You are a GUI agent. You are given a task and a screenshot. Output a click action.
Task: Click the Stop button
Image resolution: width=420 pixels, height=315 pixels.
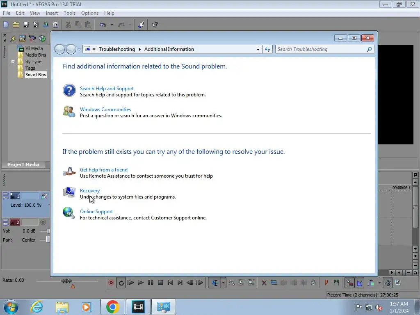click(x=160, y=283)
